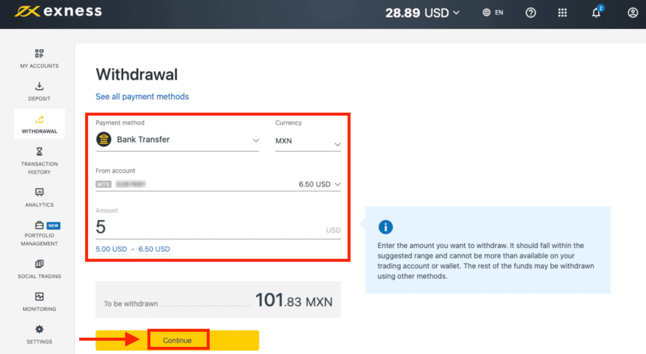Viewport: 646px width, 354px height.
Task: Open the notifications bell icon
Action: [x=596, y=13]
